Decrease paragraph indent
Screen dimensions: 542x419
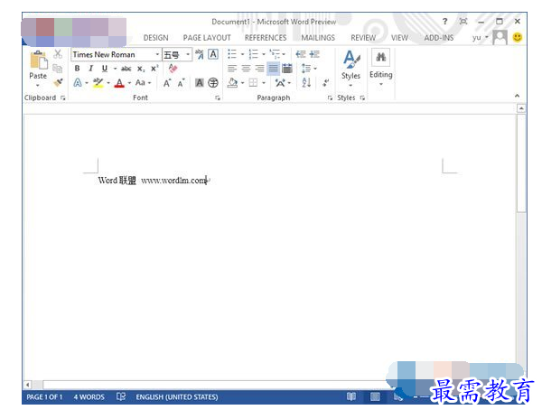tap(301, 54)
